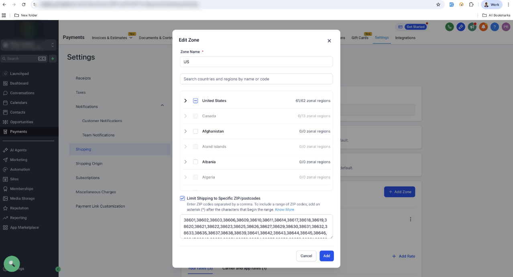Expand the Algeria chevron
The image size is (513, 277).
pos(185,177)
